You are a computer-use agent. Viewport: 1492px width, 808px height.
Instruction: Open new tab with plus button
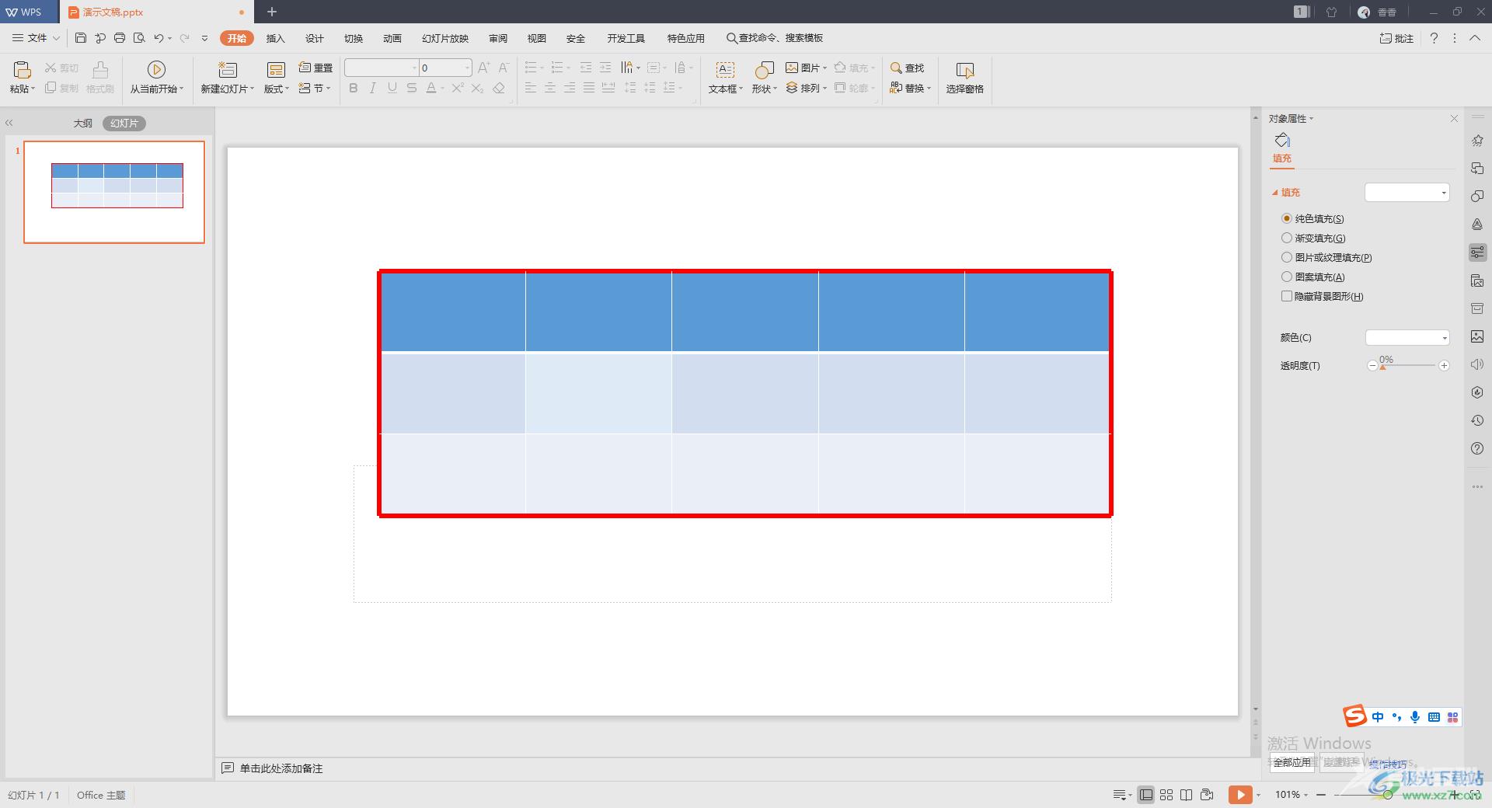(x=272, y=12)
